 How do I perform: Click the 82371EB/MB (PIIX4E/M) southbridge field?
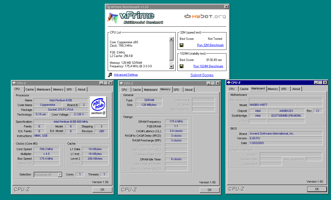(x=286, y=116)
